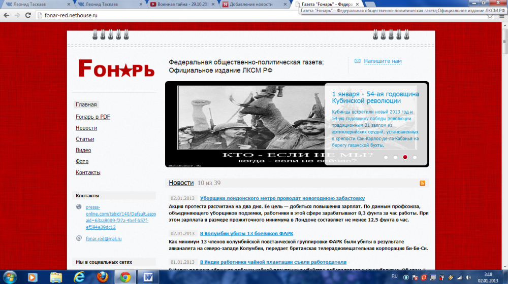Screen dimensions: 508x284
Task: Click the Напишите нам link
Action: click(x=383, y=61)
